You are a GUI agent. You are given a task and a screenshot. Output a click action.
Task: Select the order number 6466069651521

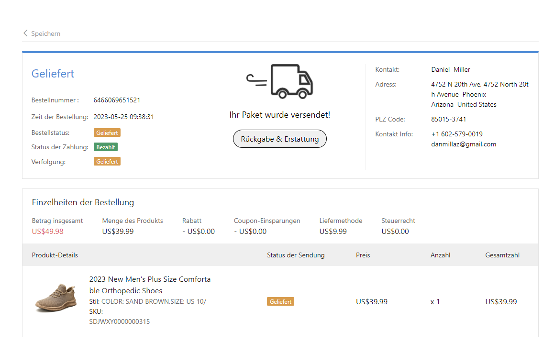pos(117,100)
